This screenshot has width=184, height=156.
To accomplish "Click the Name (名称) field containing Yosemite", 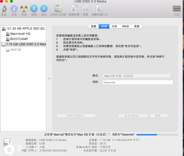I will pos(138,82).
